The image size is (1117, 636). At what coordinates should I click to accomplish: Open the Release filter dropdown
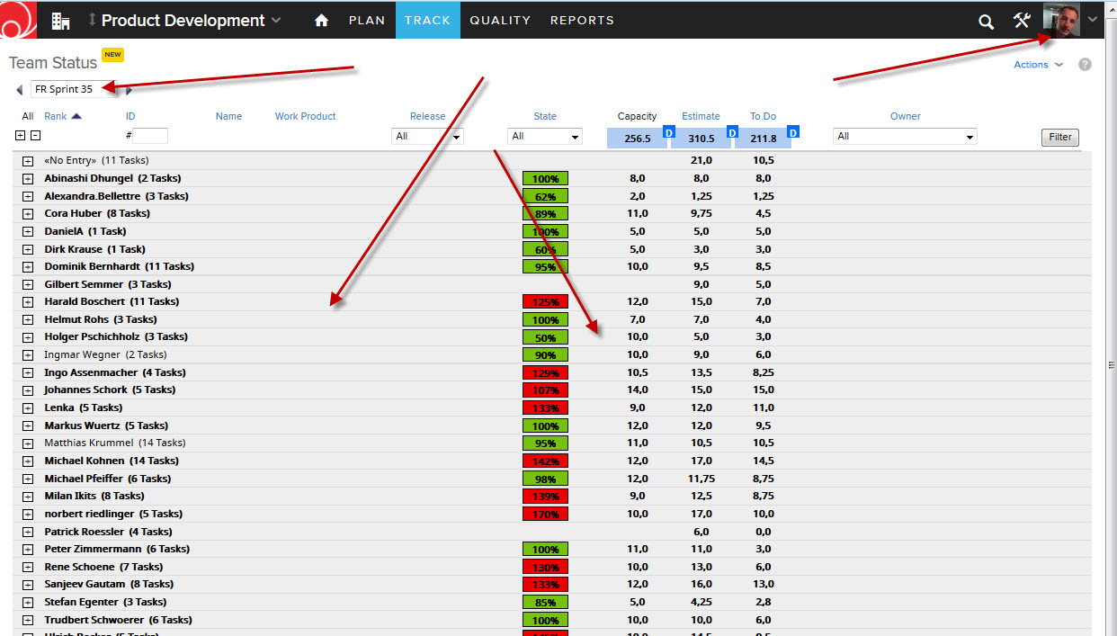[426, 136]
